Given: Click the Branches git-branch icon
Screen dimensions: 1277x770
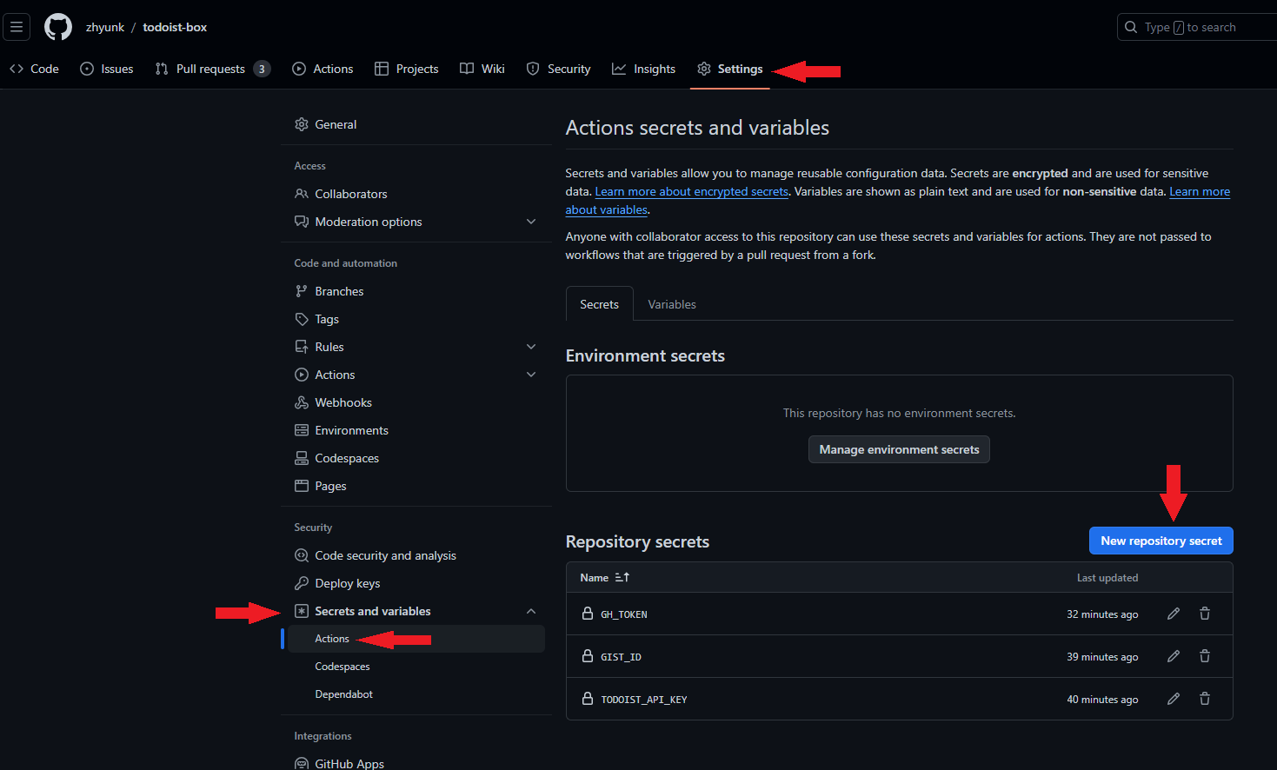Looking at the screenshot, I should pyautogui.click(x=302, y=291).
